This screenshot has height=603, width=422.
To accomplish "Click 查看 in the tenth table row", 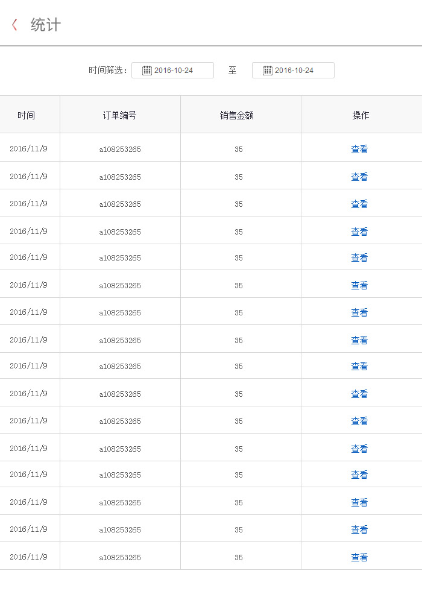I will pyautogui.click(x=359, y=394).
